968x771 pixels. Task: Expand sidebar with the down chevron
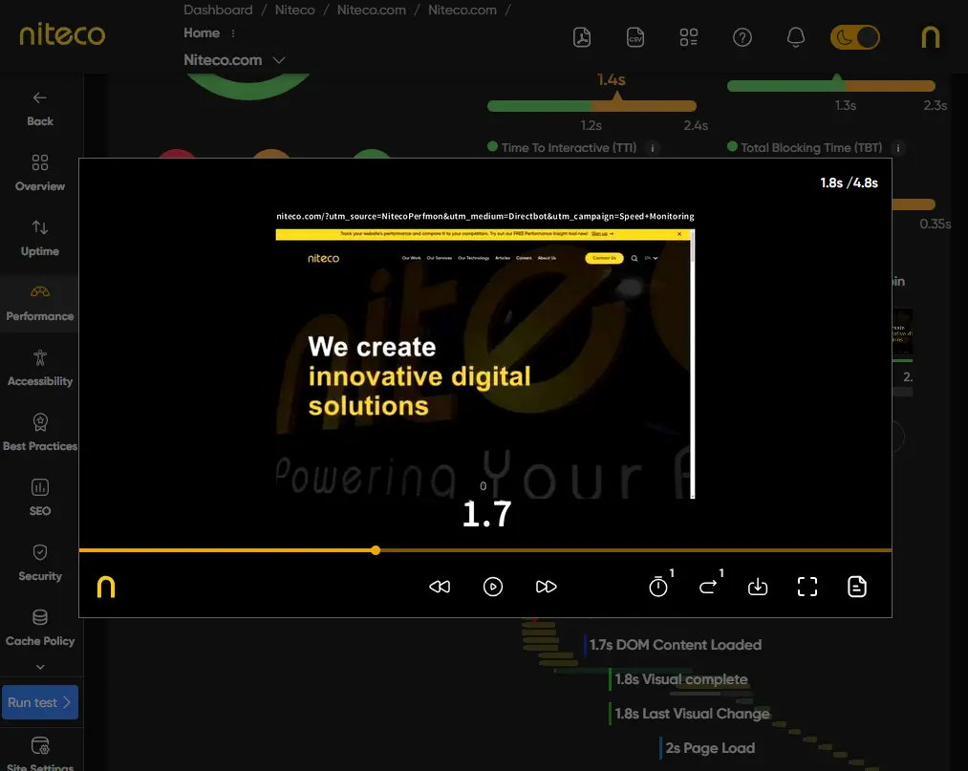(x=40, y=667)
